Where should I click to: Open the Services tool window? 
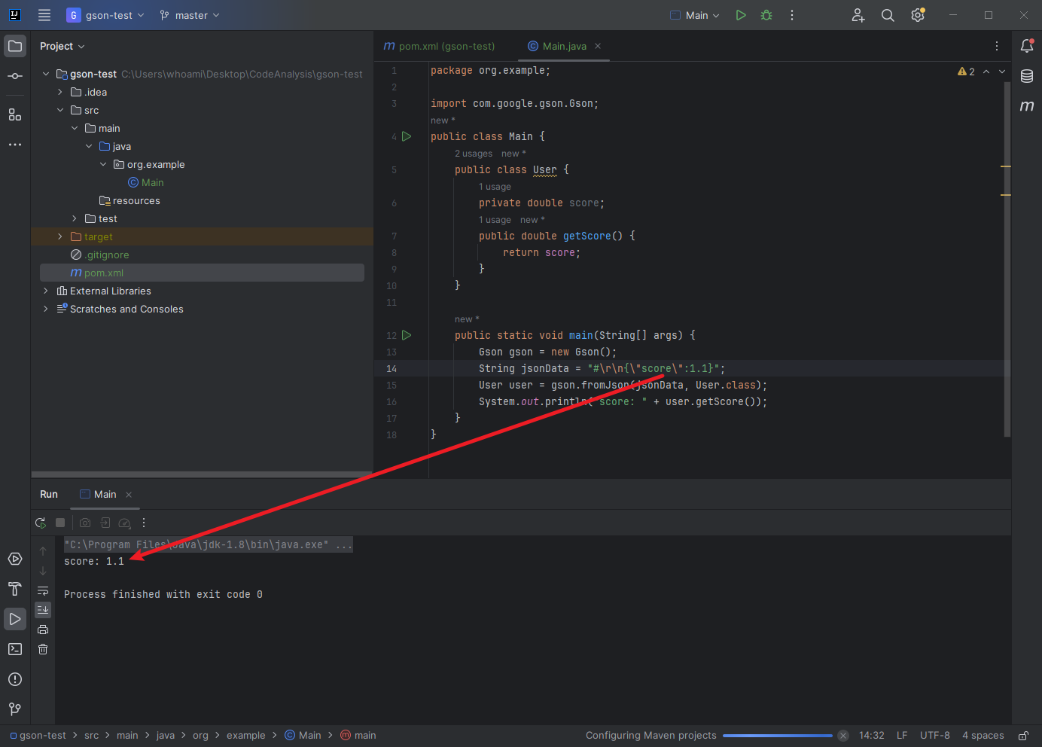[15, 559]
